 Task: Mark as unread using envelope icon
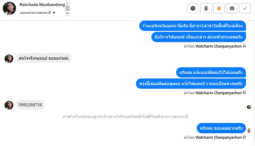232,8
